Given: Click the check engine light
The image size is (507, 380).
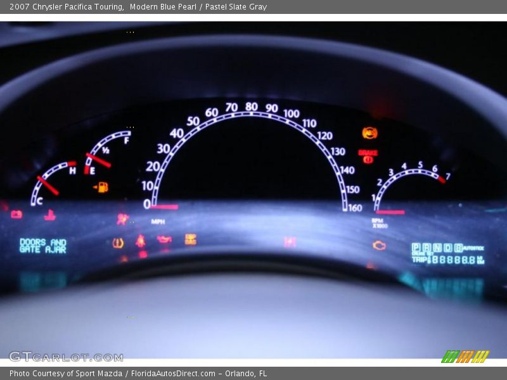Looking at the screenshot, I should [x=379, y=246].
